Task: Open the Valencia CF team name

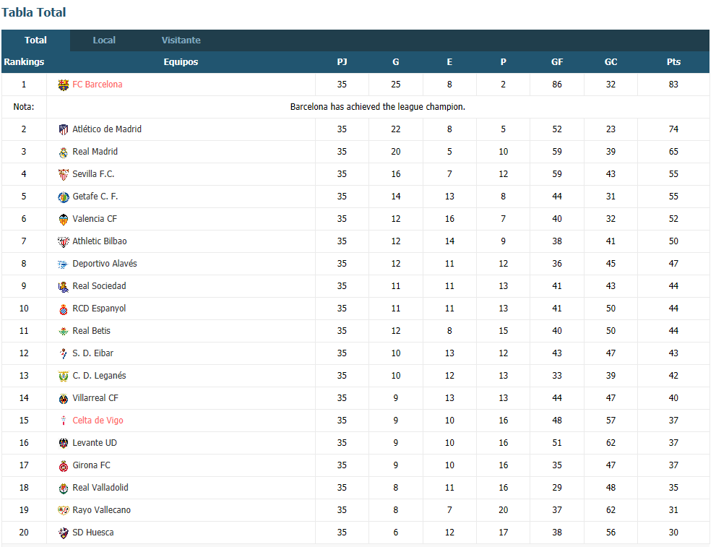Action: (x=95, y=218)
